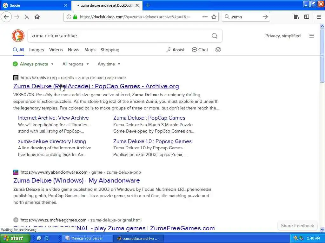Select the All results tab

coord(18,50)
